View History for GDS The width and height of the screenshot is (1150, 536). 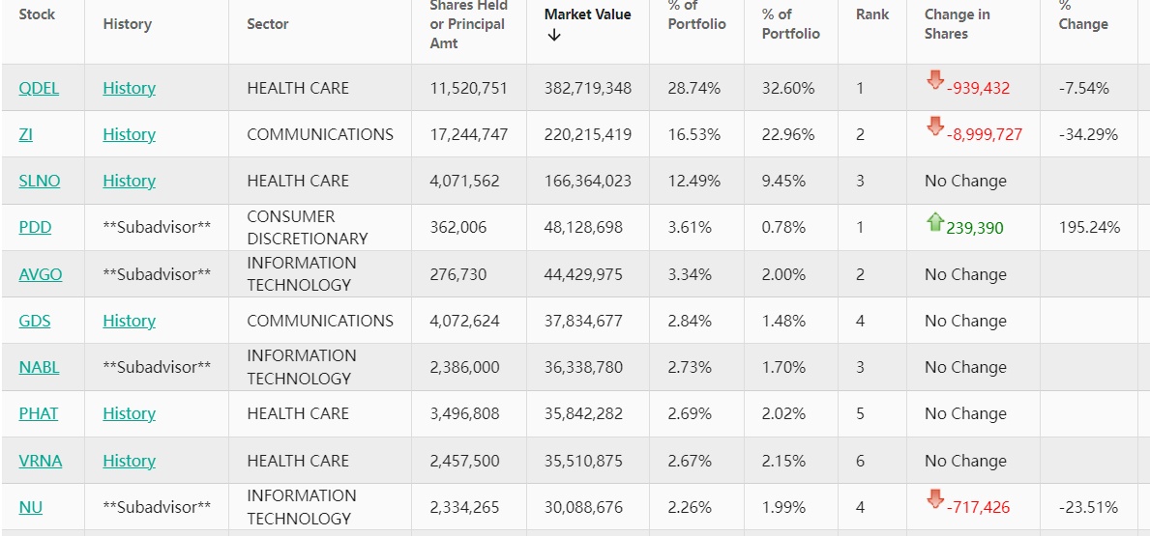click(129, 321)
